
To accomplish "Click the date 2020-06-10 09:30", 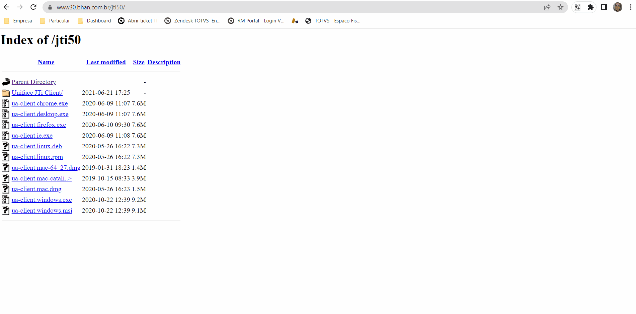I will pos(106,125).
